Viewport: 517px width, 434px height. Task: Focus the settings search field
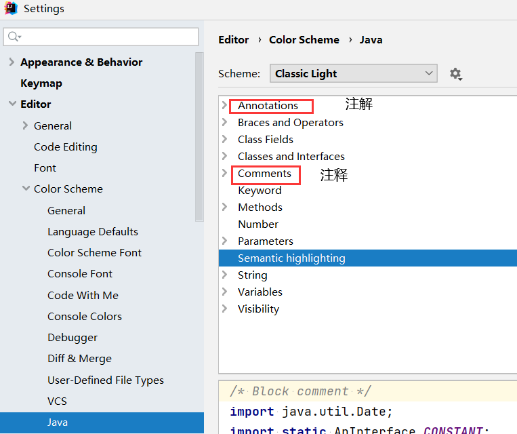[108, 37]
